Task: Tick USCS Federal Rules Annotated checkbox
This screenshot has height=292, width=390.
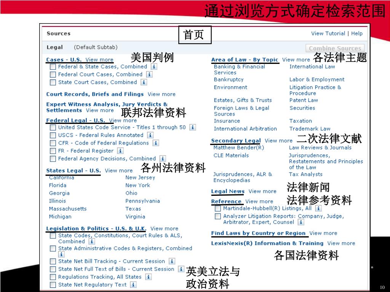Action: [53, 135]
